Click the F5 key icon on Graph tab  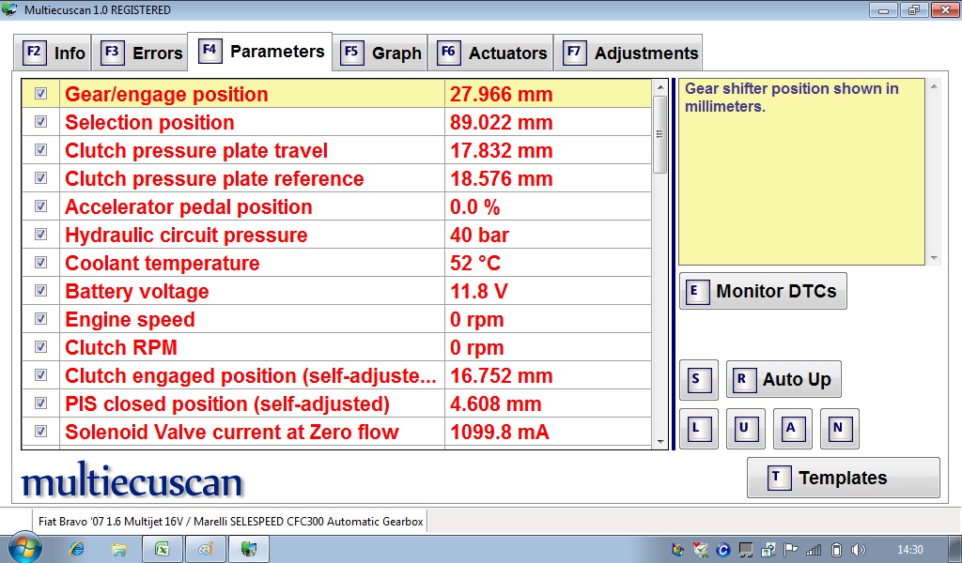coord(351,52)
